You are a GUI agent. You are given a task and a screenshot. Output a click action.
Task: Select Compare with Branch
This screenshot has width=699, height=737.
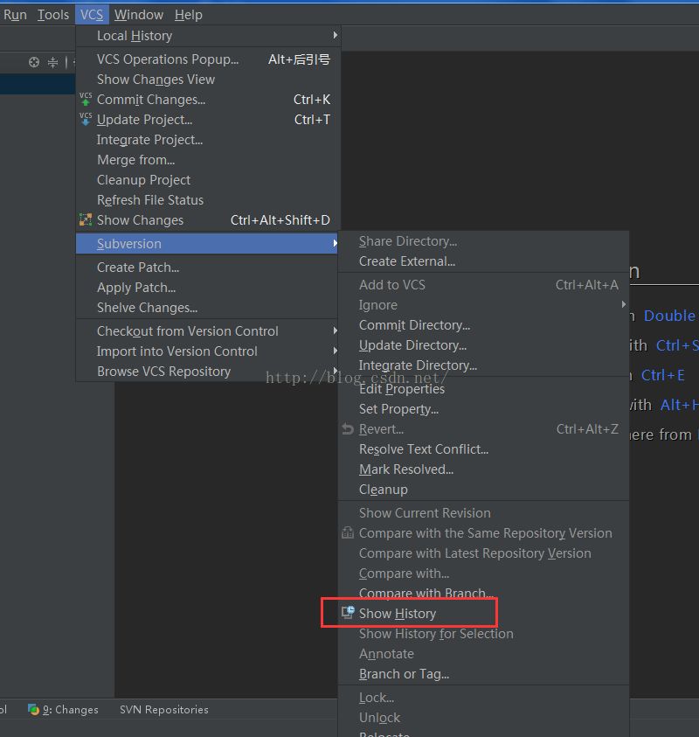coord(483,593)
